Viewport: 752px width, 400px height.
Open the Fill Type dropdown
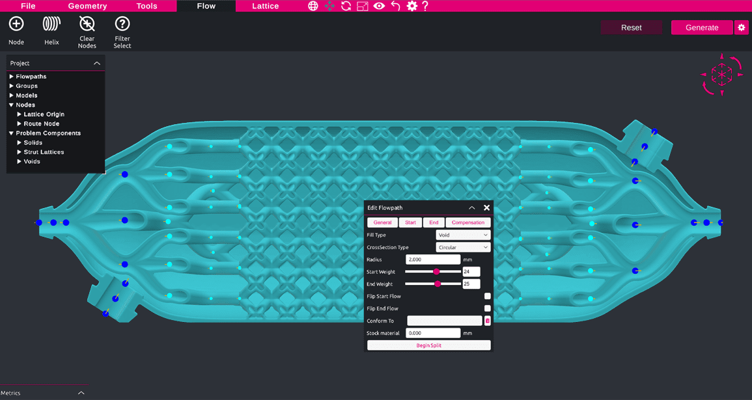pyautogui.click(x=463, y=235)
